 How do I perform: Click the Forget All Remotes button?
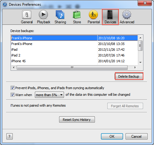125,106
